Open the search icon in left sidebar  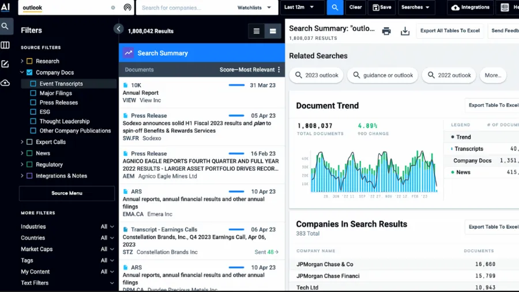(x=5, y=26)
